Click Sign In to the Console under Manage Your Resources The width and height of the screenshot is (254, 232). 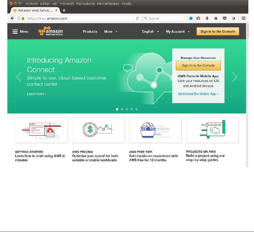(198, 65)
